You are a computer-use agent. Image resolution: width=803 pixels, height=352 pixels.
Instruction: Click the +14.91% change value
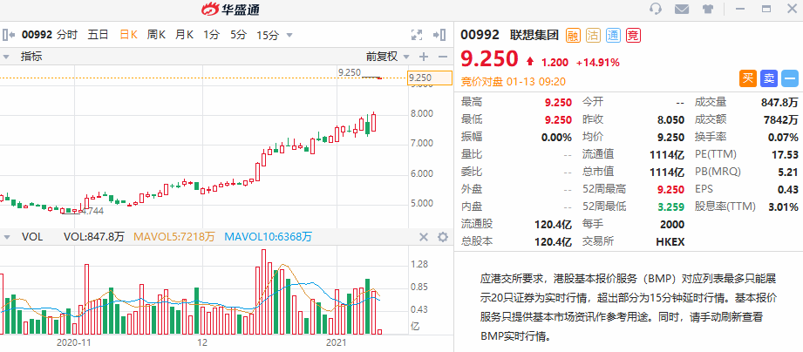(597, 63)
